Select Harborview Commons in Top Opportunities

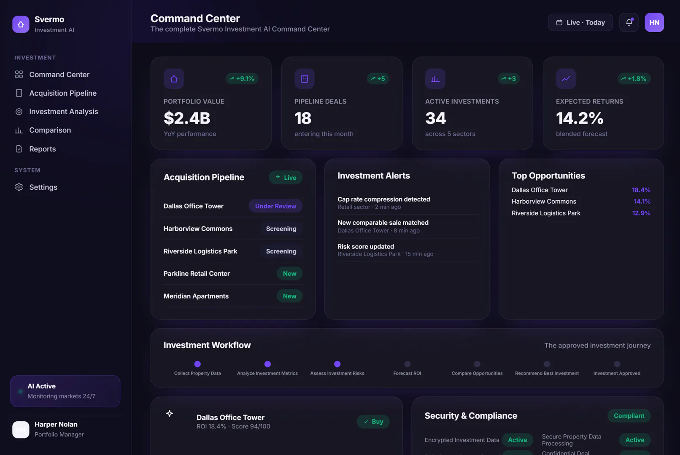tap(581, 202)
